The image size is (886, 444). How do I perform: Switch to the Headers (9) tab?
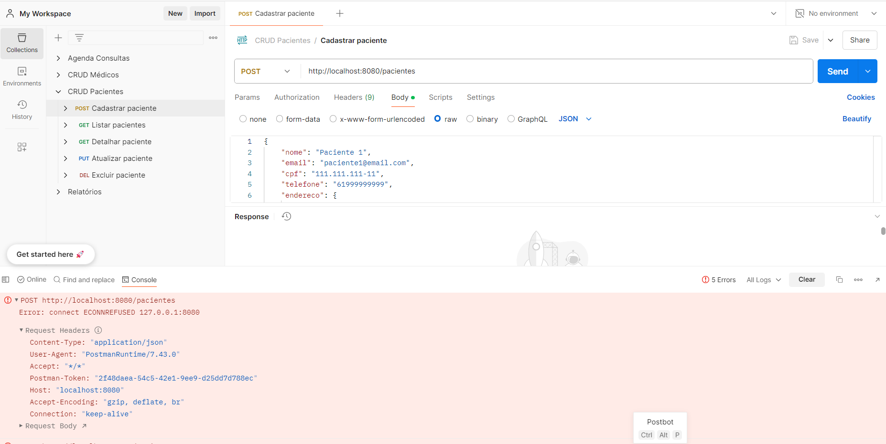tap(354, 97)
